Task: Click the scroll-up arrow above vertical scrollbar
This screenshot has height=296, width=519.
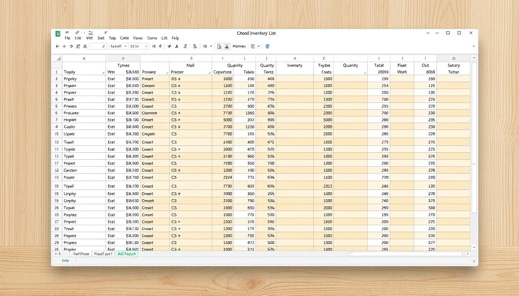Action: pos(475,58)
